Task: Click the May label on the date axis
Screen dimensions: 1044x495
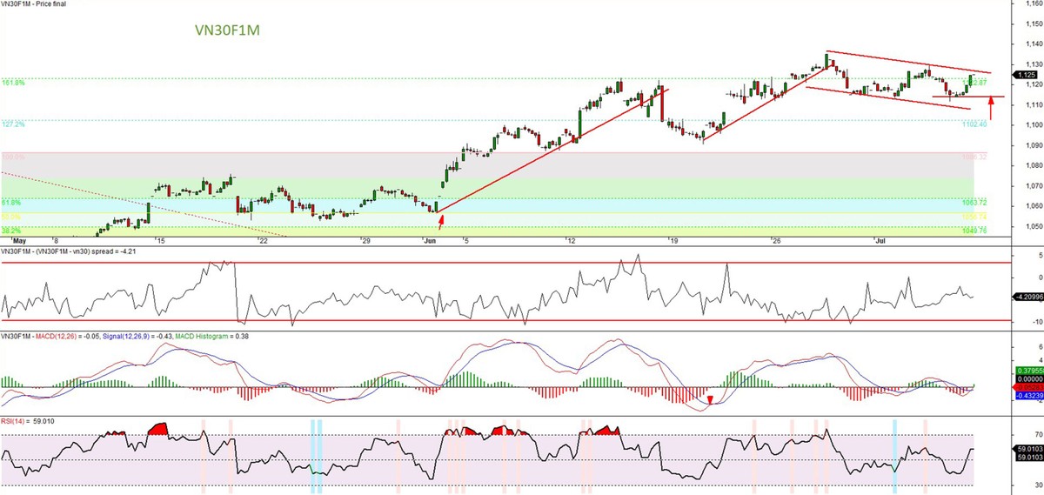Action: [x=20, y=239]
